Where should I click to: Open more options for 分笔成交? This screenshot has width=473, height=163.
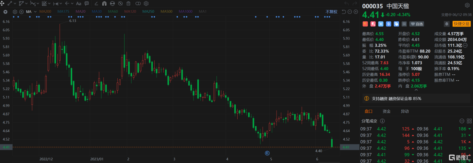click(462, 121)
